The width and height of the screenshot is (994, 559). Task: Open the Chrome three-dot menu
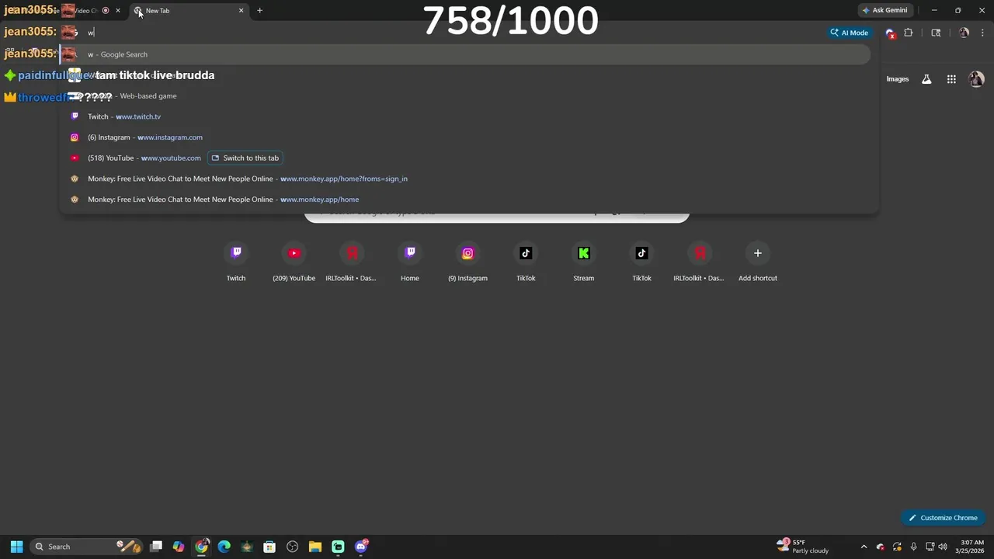pyautogui.click(x=982, y=33)
